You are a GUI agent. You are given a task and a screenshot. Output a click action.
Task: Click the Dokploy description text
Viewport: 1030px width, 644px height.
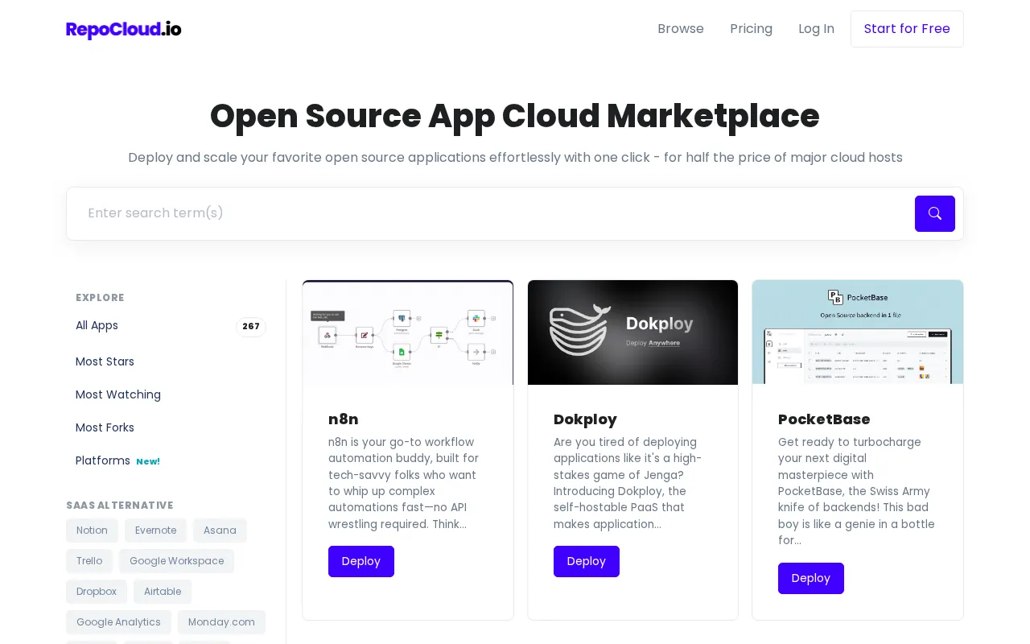628,483
